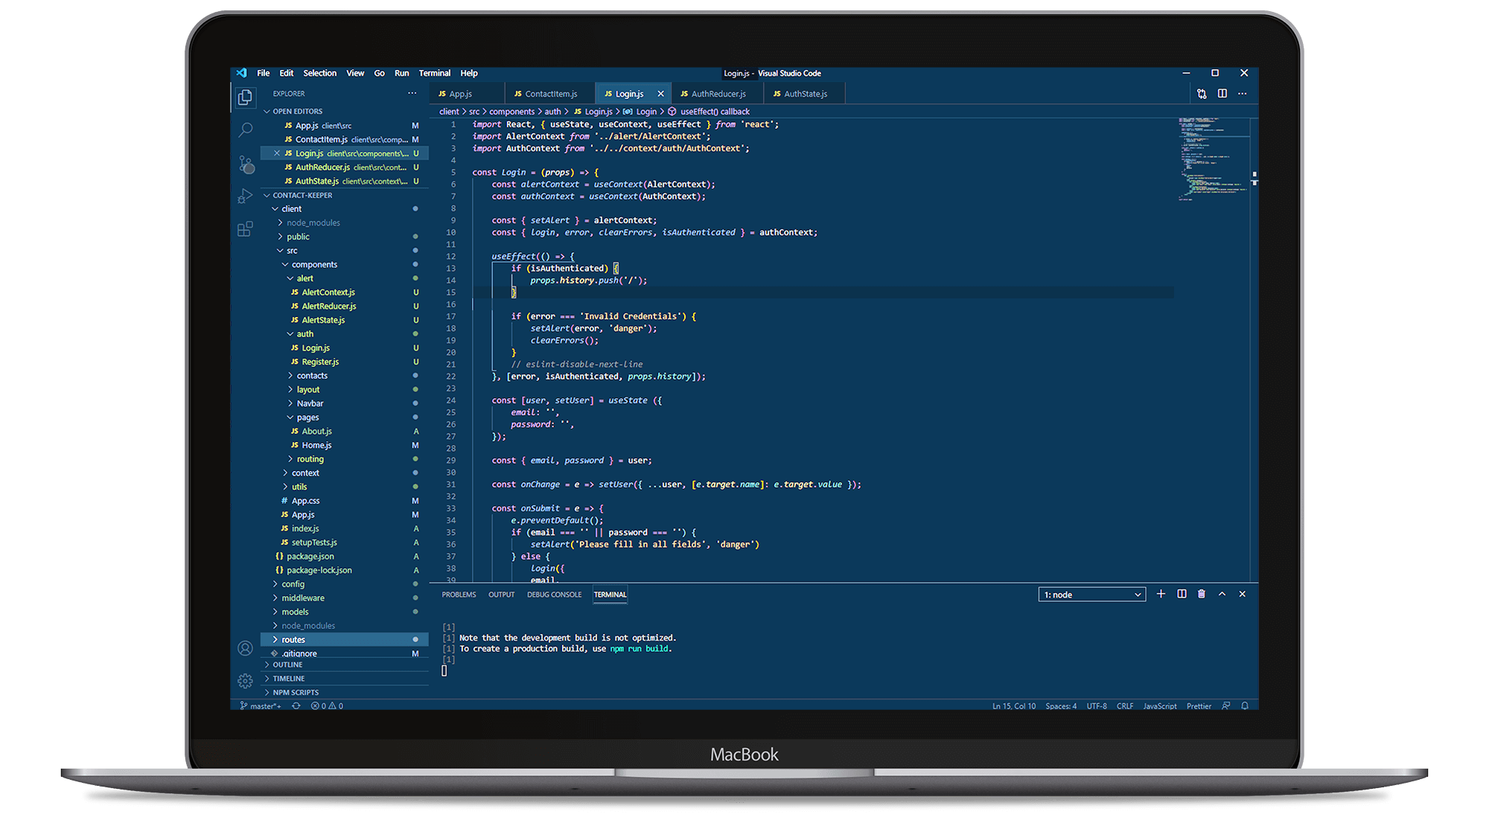This screenshot has width=1489, height=823.
Task: Switch to the ContactItem.js editor tab
Action: (x=550, y=94)
